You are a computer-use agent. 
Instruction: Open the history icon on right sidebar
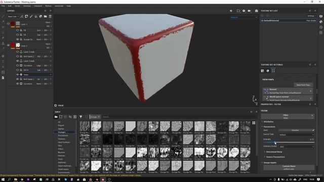pos(321,27)
